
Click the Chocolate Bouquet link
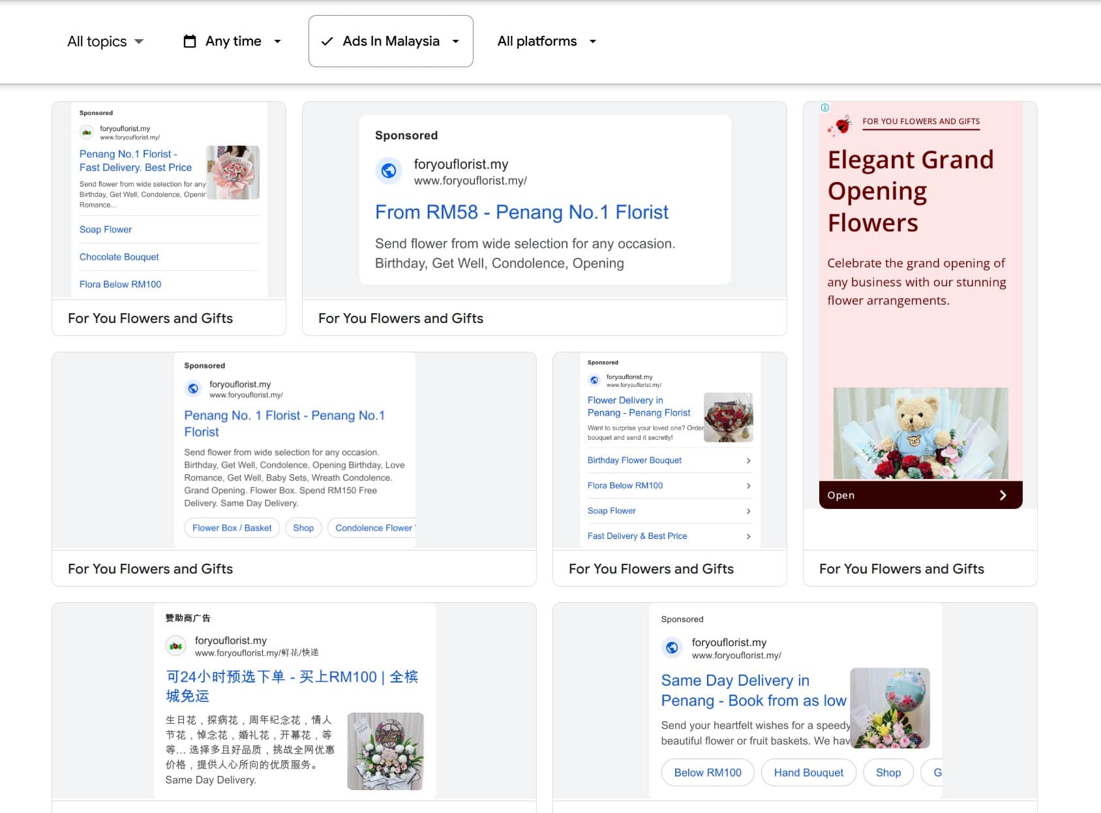point(119,256)
